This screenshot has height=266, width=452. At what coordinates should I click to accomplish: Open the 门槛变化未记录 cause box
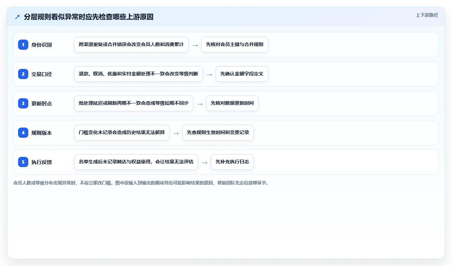click(122, 133)
